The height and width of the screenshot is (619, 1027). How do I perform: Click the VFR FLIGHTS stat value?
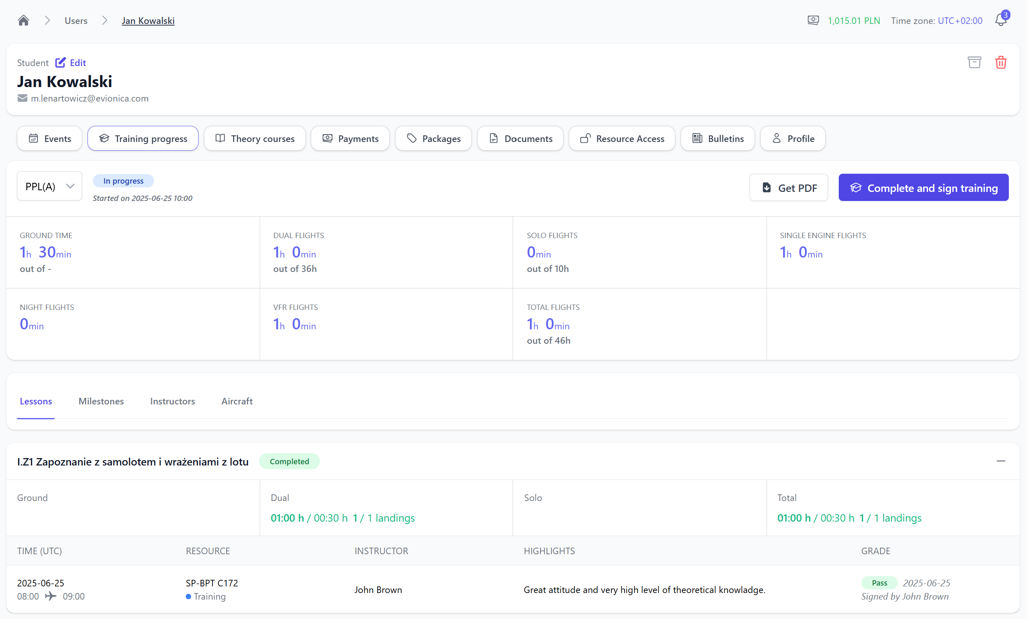(295, 324)
